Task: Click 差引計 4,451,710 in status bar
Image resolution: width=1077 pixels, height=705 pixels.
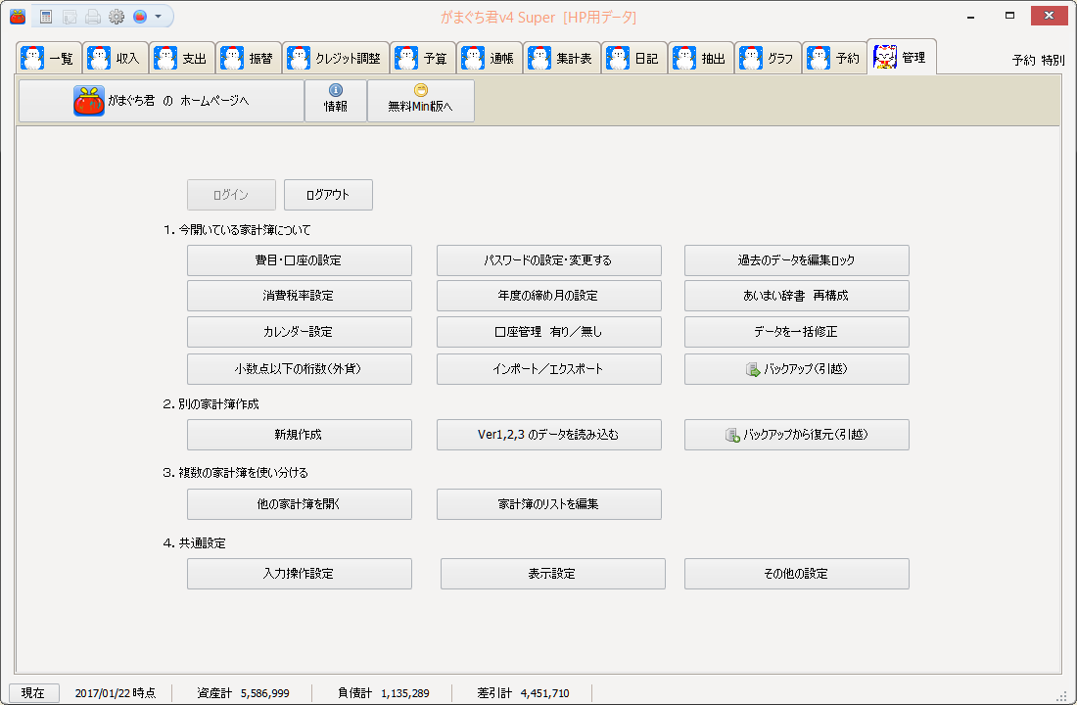Action: point(524,693)
